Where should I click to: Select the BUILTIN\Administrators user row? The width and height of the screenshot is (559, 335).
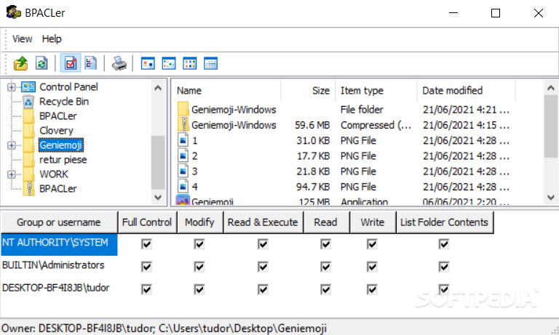(x=53, y=265)
